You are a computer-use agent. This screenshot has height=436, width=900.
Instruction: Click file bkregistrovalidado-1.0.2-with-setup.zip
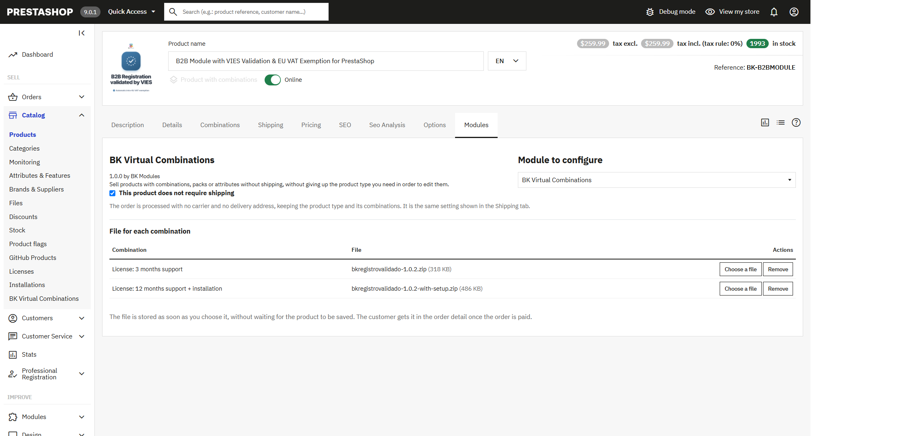click(404, 289)
